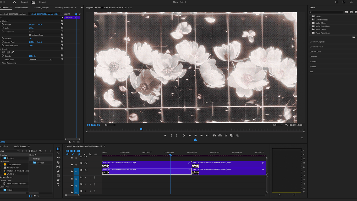Select the Slip tool

(58, 167)
